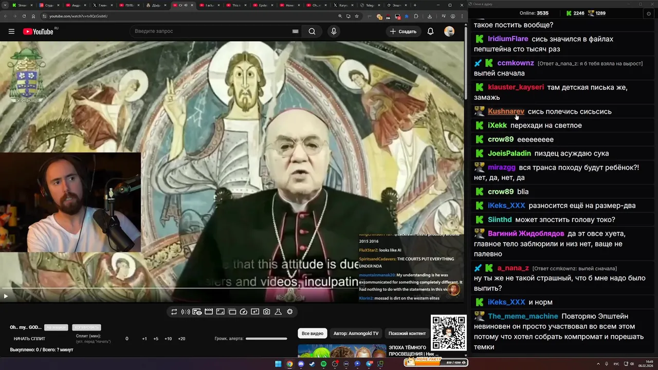The image size is (658, 370).
Task: Click НАЧАТЬ СПЛИТ button
Action: [29, 339]
